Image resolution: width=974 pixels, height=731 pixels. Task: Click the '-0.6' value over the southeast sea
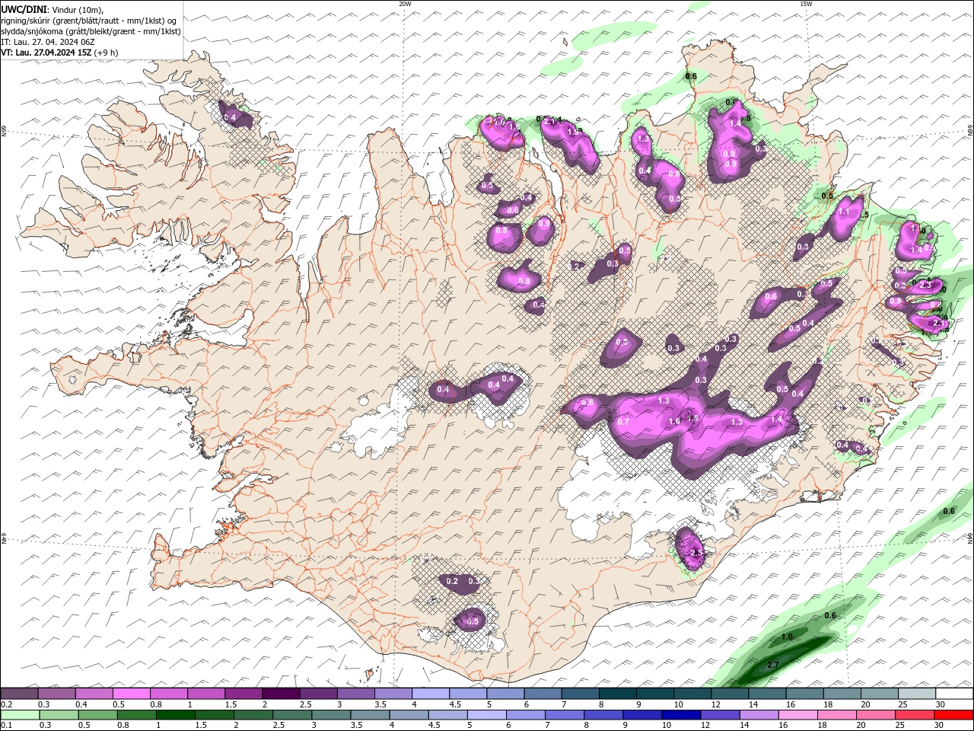(947, 511)
